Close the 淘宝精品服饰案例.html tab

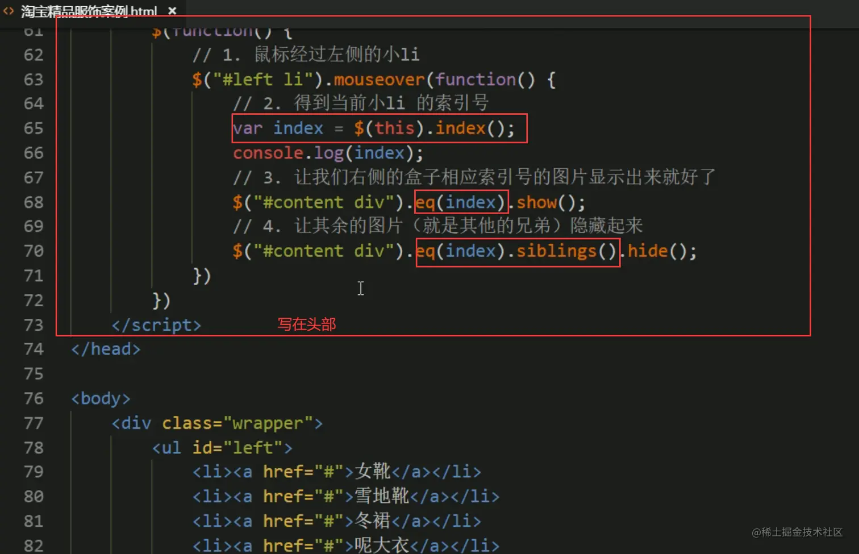(x=172, y=11)
